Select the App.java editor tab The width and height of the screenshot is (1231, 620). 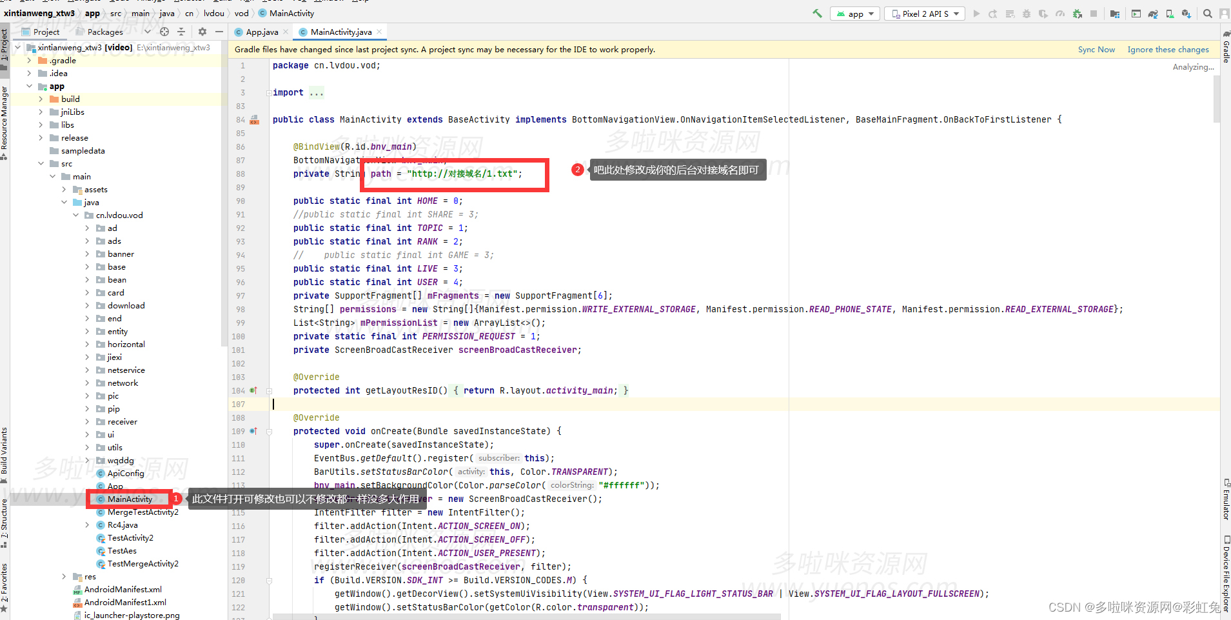[262, 32]
